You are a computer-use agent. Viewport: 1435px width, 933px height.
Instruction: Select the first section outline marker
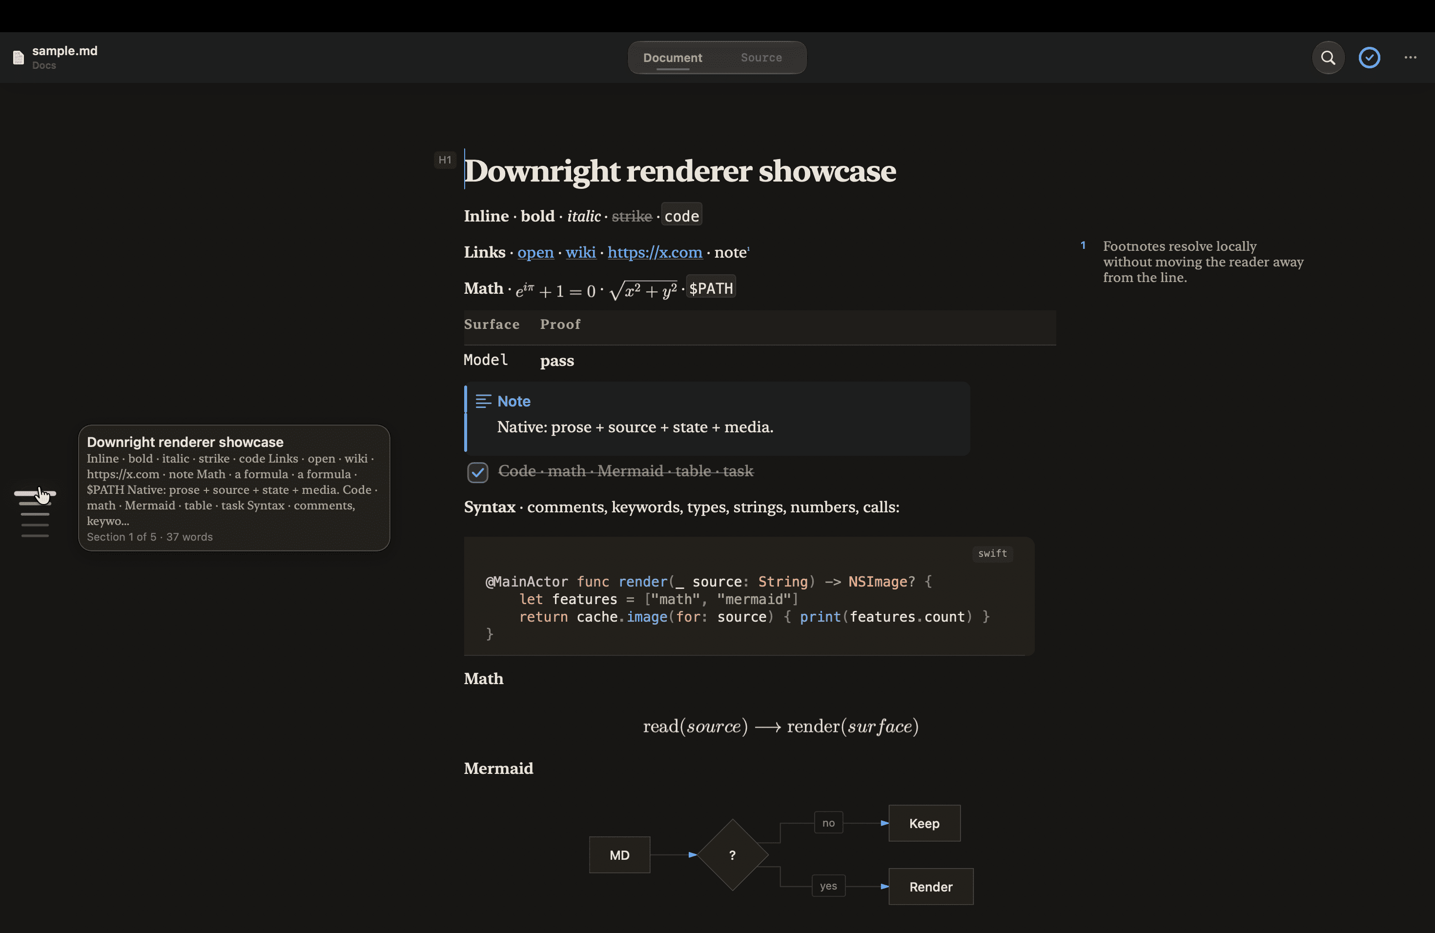(35, 493)
